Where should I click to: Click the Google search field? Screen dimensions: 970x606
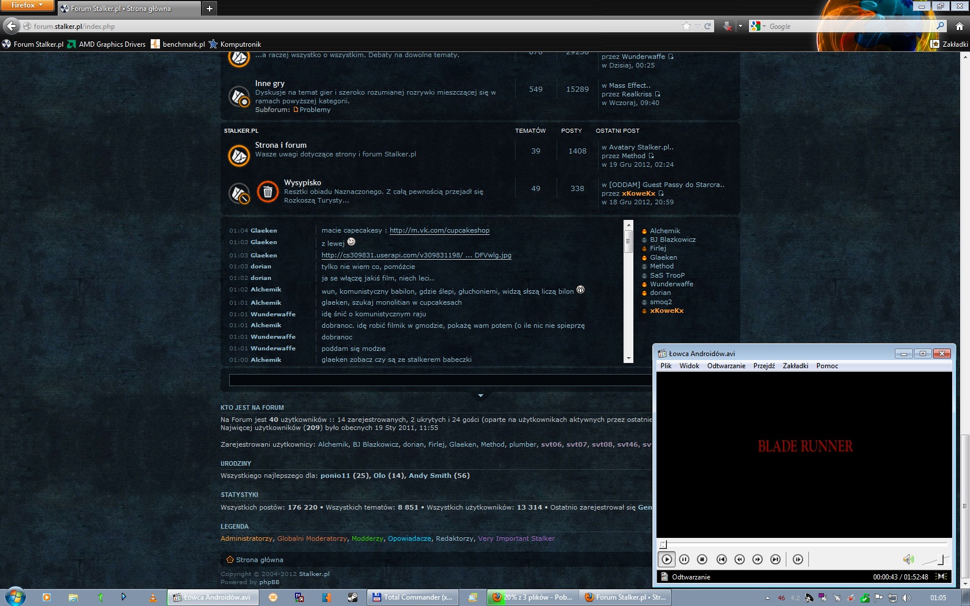tap(849, 26)
